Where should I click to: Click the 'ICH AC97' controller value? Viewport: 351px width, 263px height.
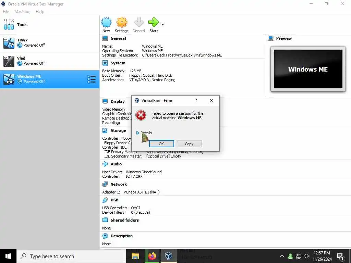pyautogui.click(x=134, y=176)
